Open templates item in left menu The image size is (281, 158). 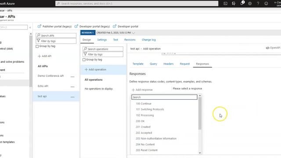tap(7, 142)
